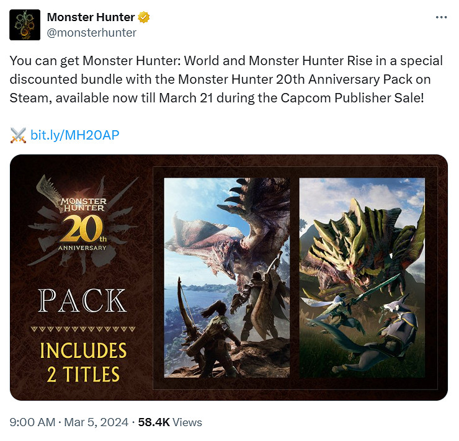View the 58.4K Views count
Screen dimensions: 459x441
[170, 422]
